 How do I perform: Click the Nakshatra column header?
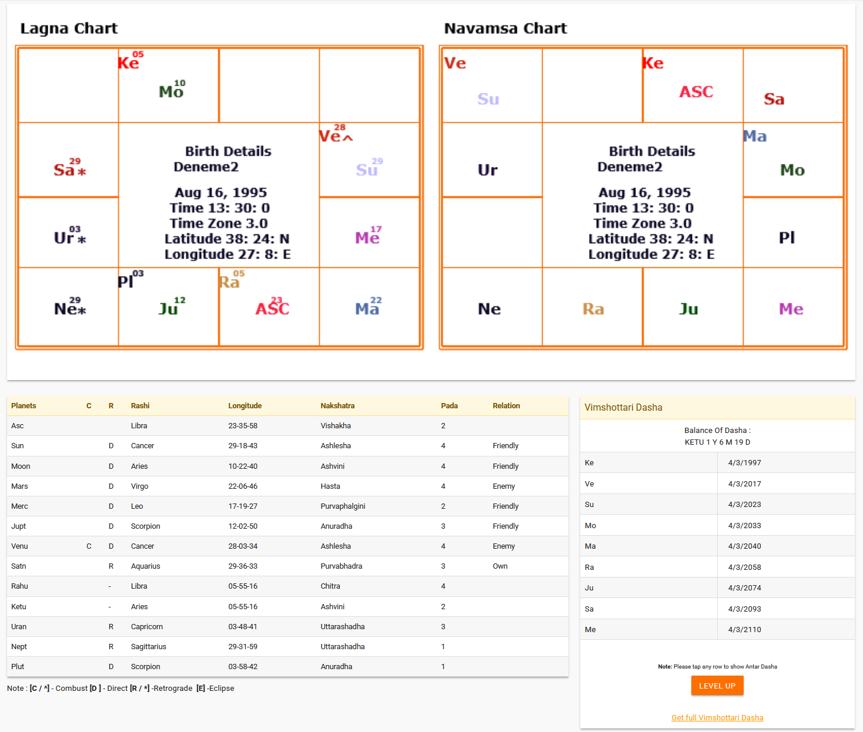click(x=337, y=406)
